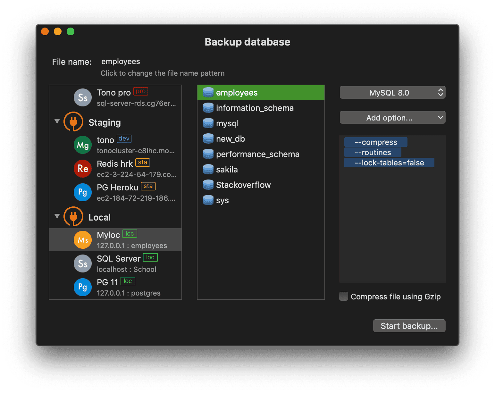Click the Myloc MySQL connection icon
Screen dimensions: 495x393
pos(83,240)
